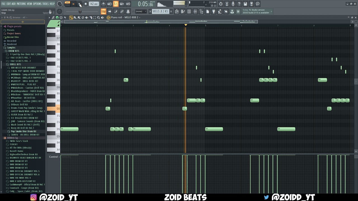The height and width of the screenshot is (201, 358).
Task: Click the browser search magnifier icon
Action: 11,17
